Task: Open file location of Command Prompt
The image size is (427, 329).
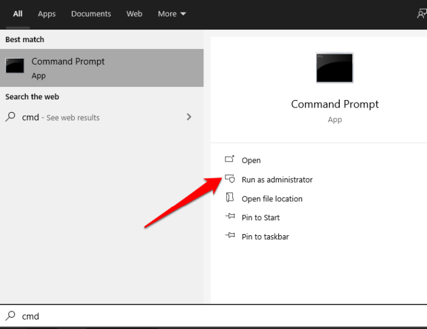Action: [272, 199]
